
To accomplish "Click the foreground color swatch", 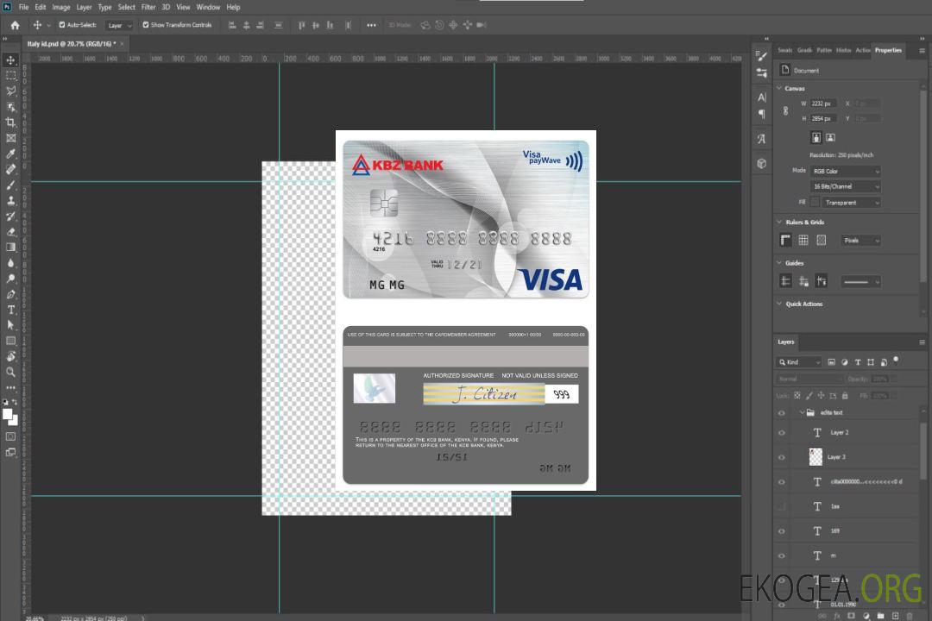I will [7, 414].
